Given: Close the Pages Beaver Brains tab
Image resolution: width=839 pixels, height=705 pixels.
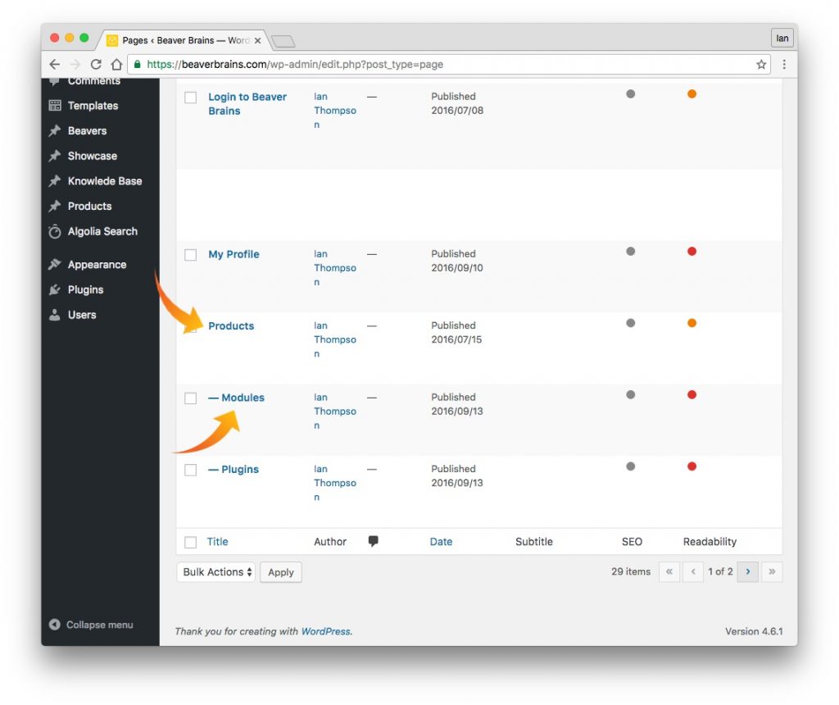Looking at the screenshot, I should tap(257, 41).
